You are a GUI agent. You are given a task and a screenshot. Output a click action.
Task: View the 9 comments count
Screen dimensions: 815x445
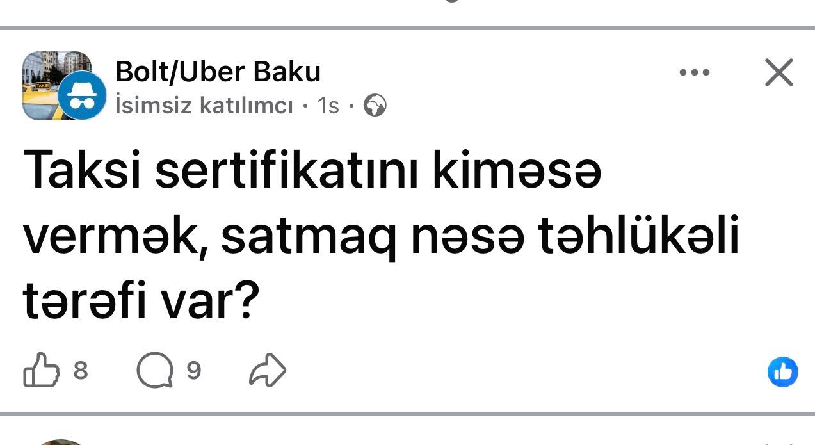coord(194,370)
